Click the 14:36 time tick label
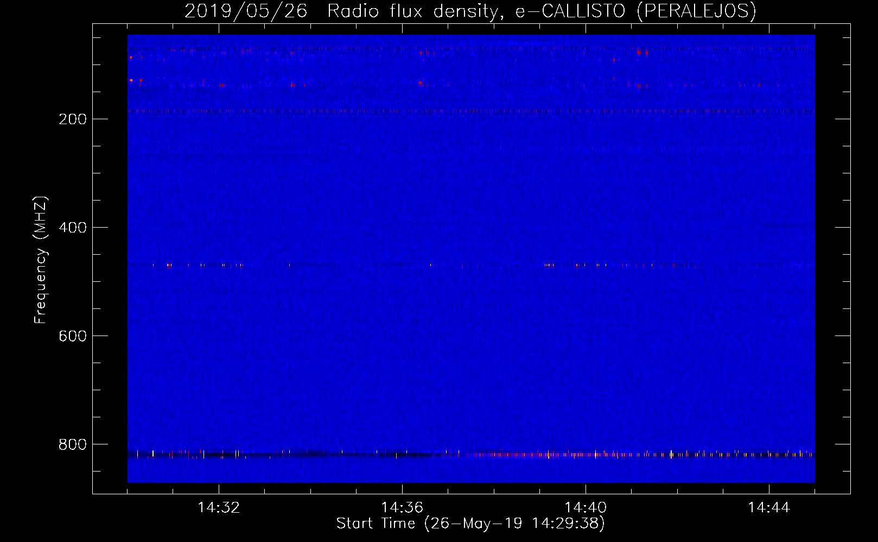Image resolution: width=878 pixels, height=542 pixels. [x=402, y=507]
